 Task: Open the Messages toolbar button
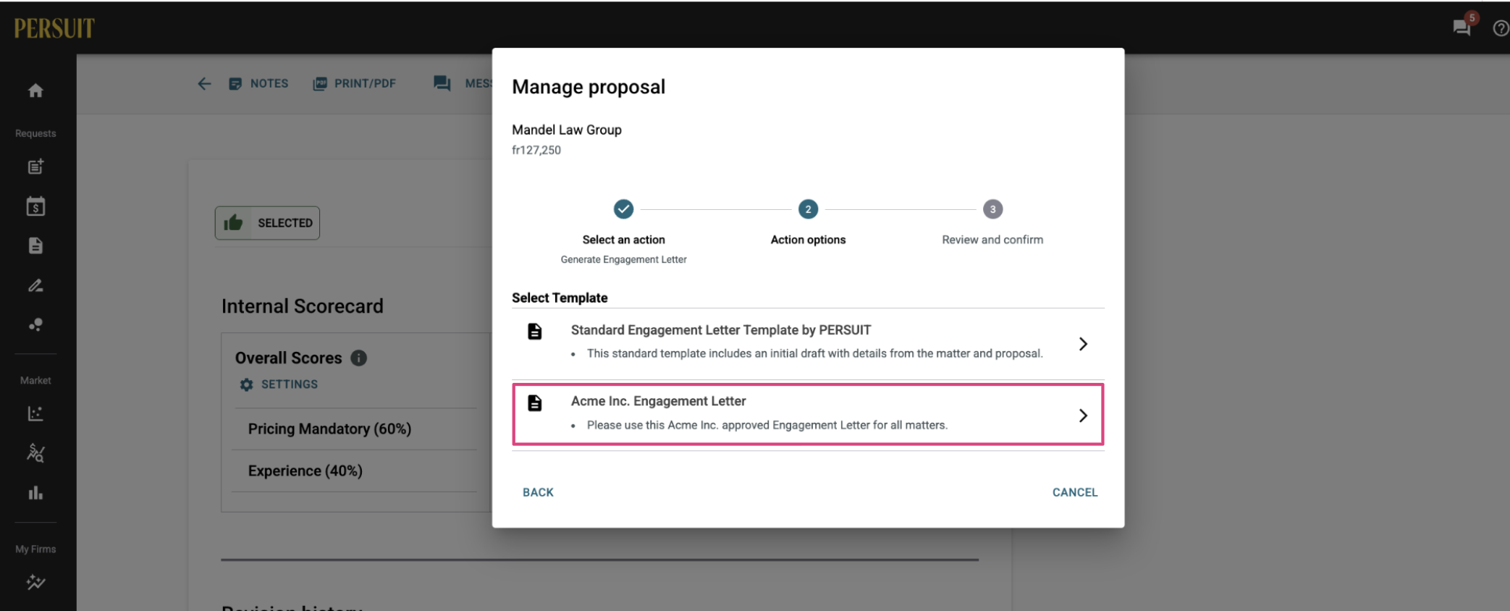[463, 84]
